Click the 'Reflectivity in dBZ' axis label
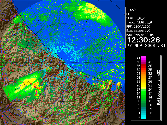Viewport: 167px width, 125px height. click(159, 87)
